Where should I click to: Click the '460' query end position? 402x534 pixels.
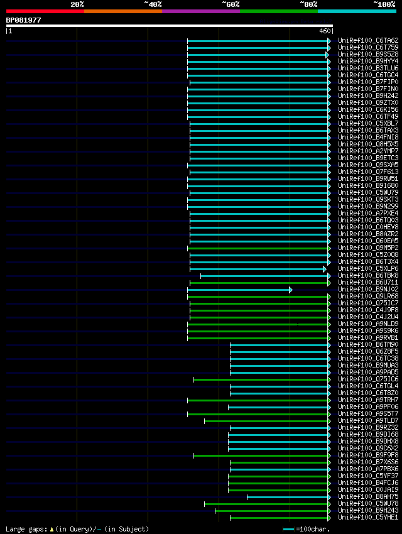(x=325, y=31)
